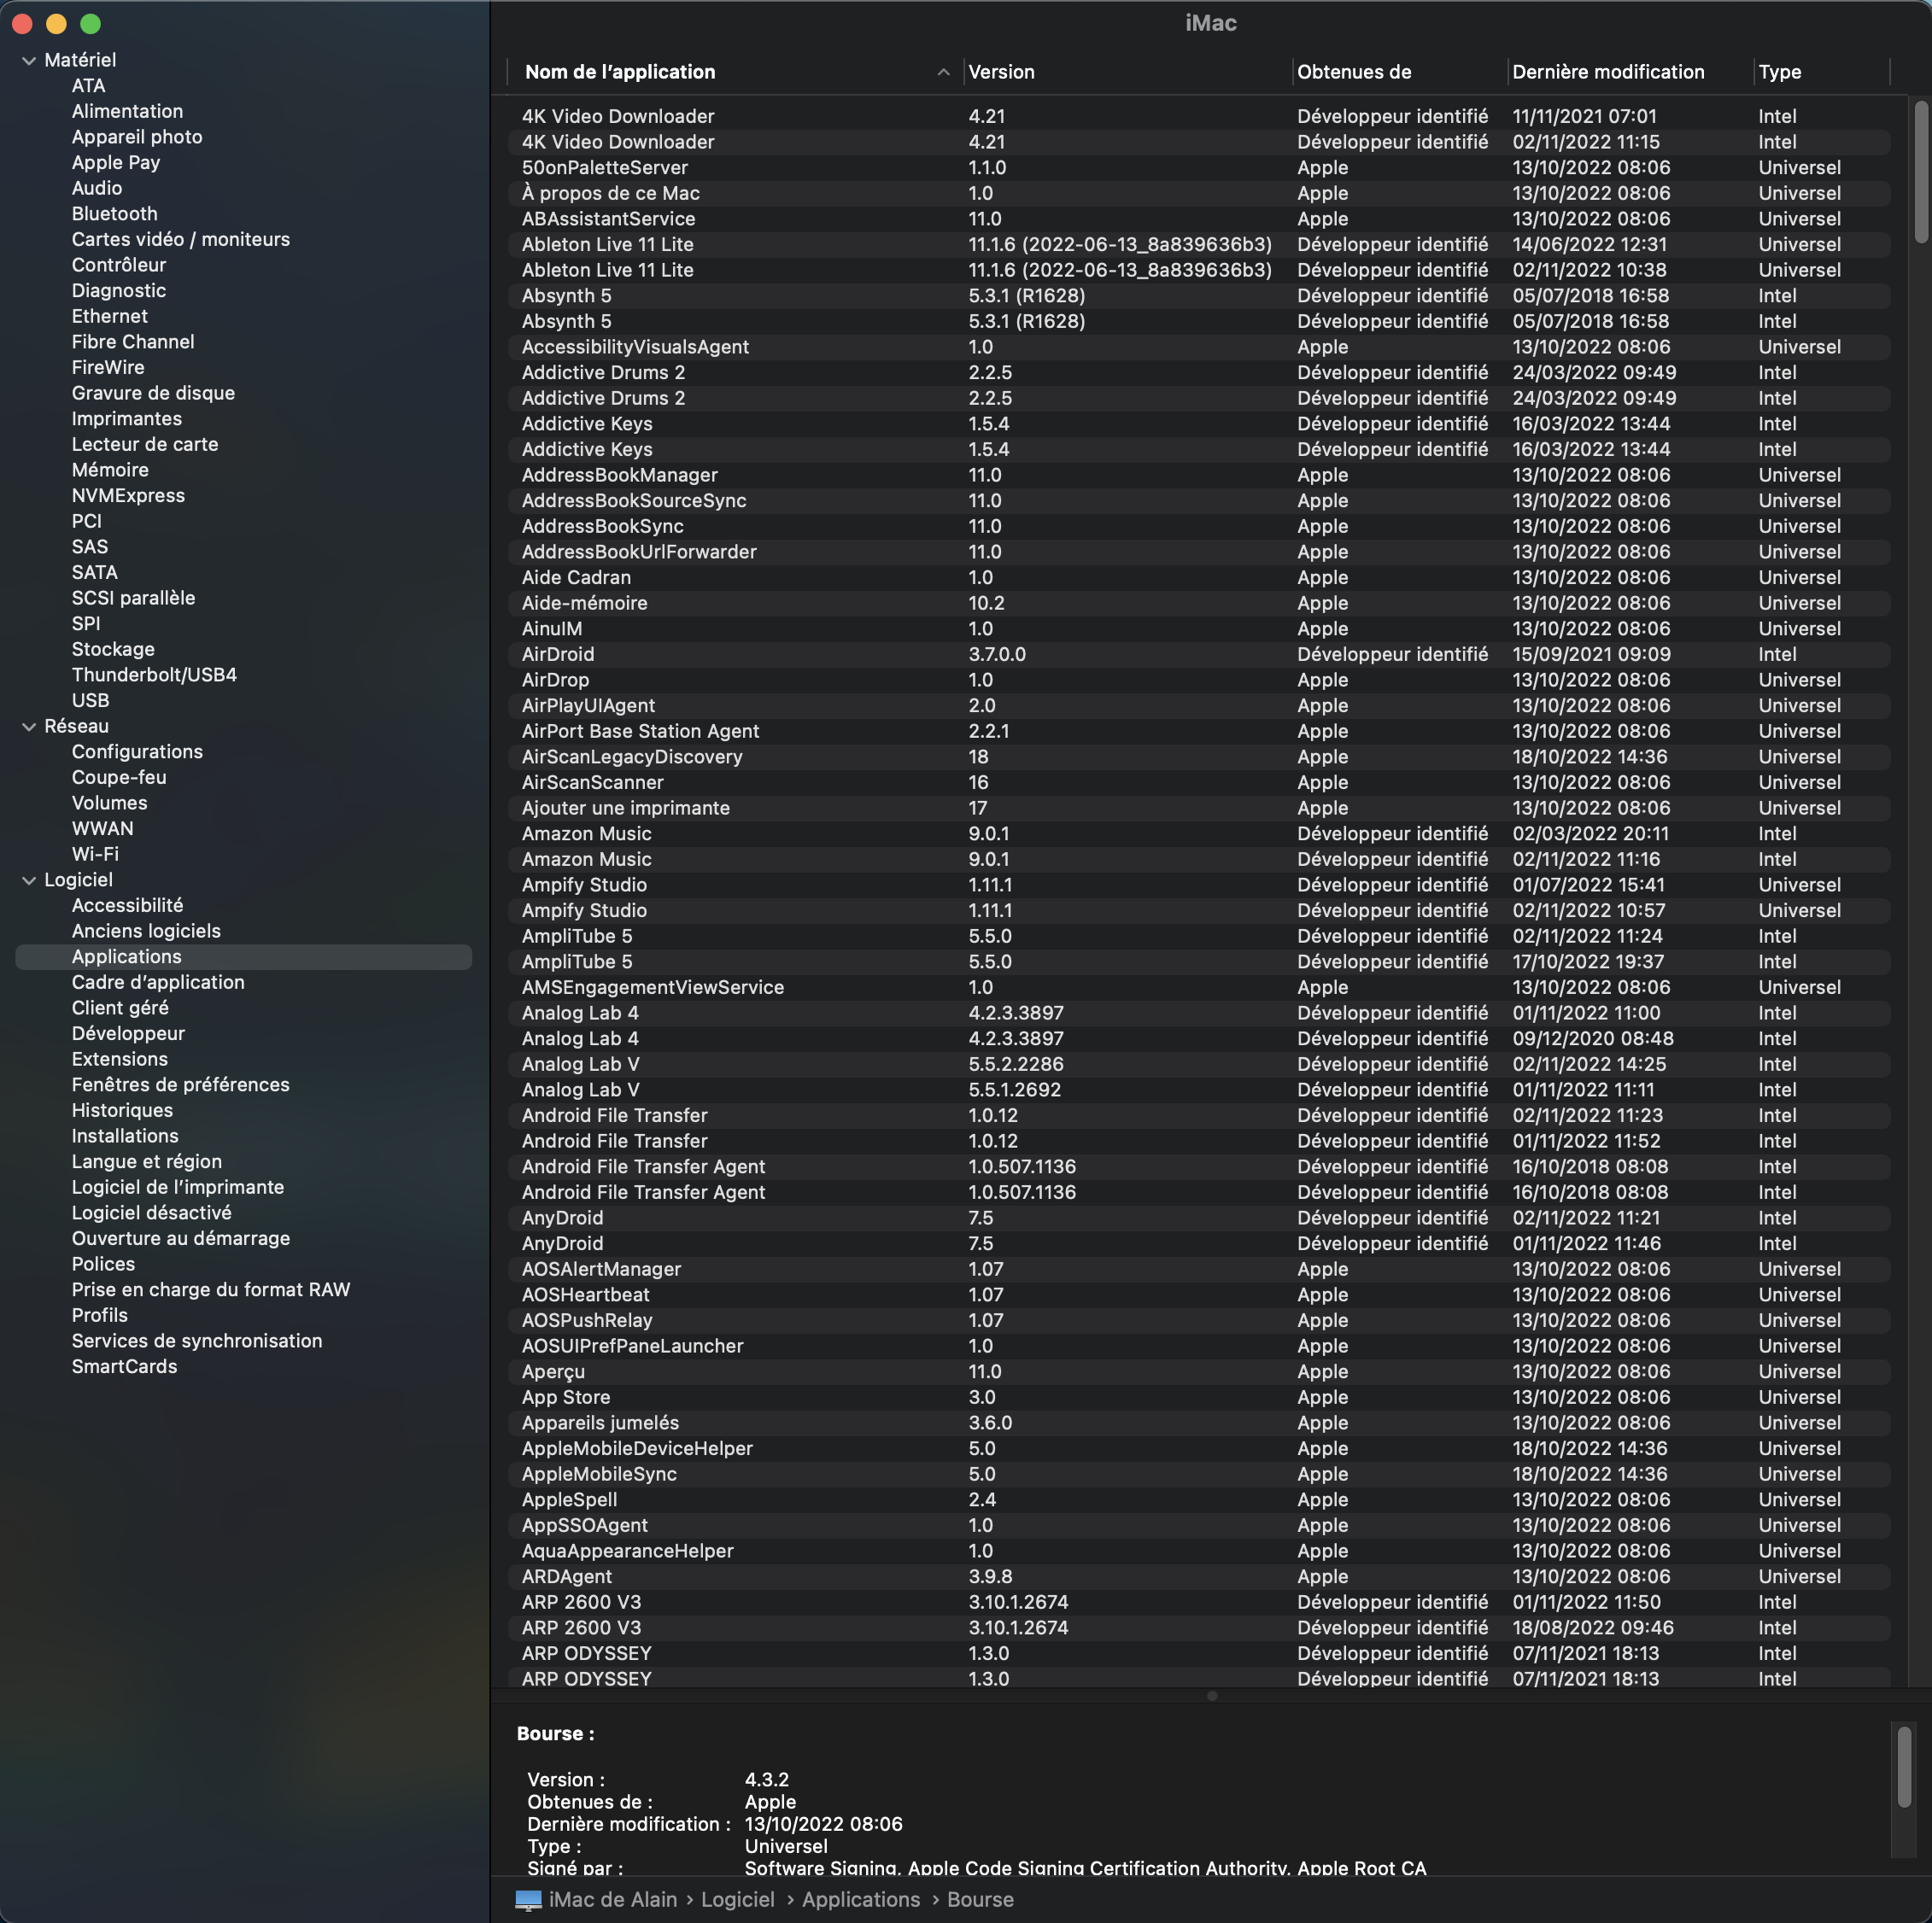1932x1923 pixels.
Task: Click Applications in the bottom path bar
Action: tap(860, 1900)
